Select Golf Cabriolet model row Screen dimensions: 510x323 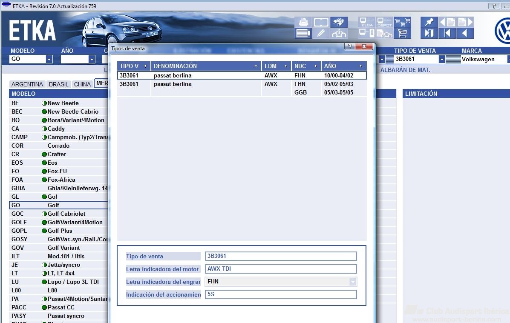coord(58,214)
